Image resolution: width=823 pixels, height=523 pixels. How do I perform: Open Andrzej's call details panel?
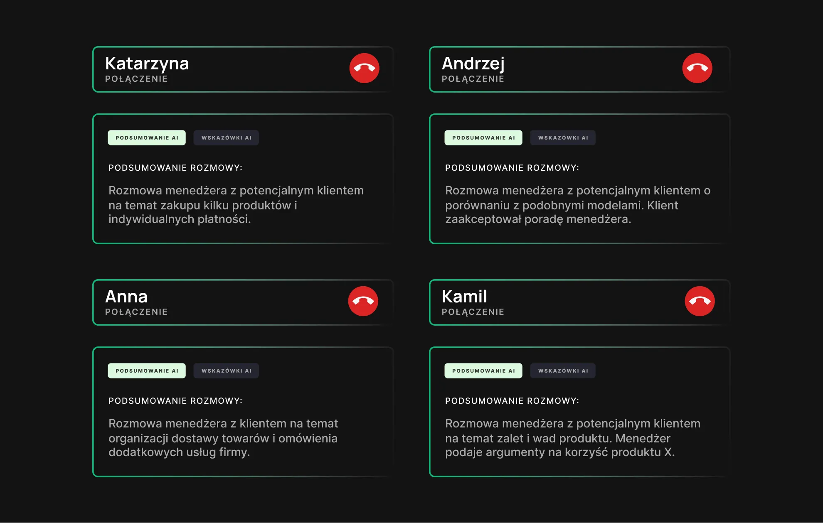579,179
